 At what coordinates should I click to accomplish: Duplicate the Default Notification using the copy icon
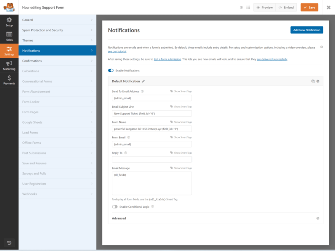313,81
